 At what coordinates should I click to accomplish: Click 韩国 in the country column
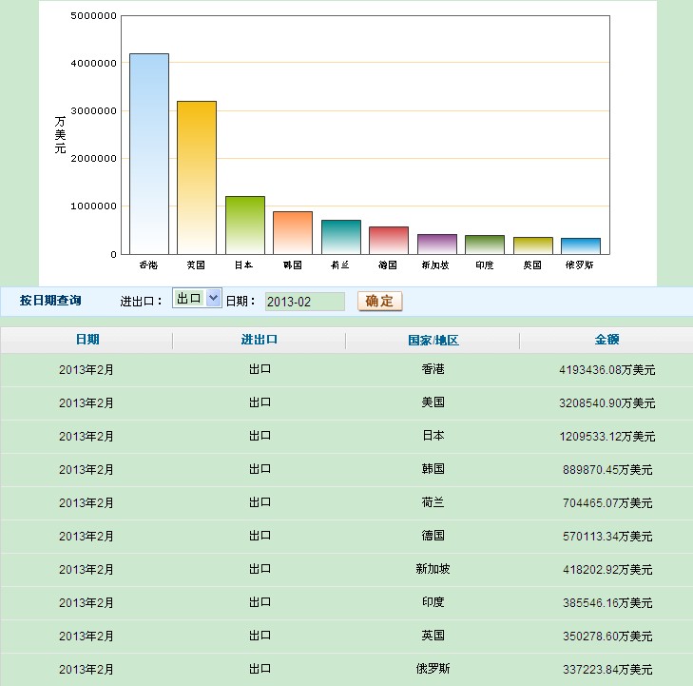[x=433, y=469]
